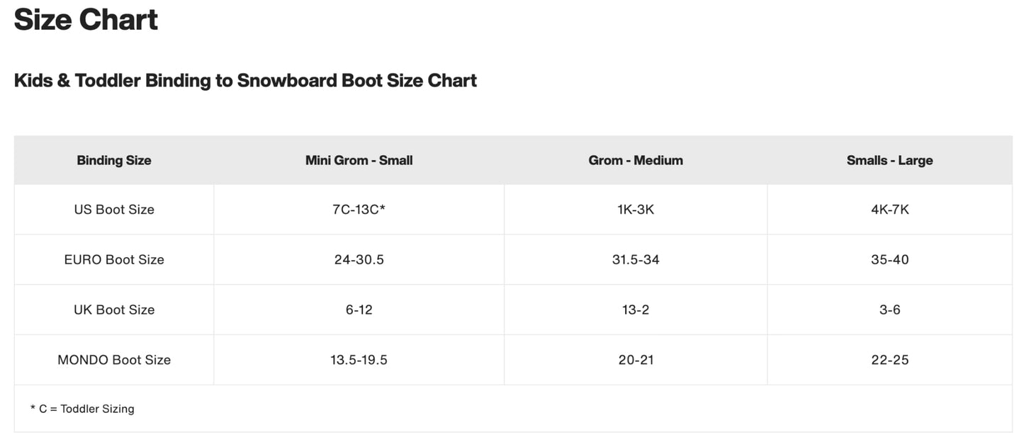Click the 4K-7K US size cell
1024x447 pixels.
point(889,210)
